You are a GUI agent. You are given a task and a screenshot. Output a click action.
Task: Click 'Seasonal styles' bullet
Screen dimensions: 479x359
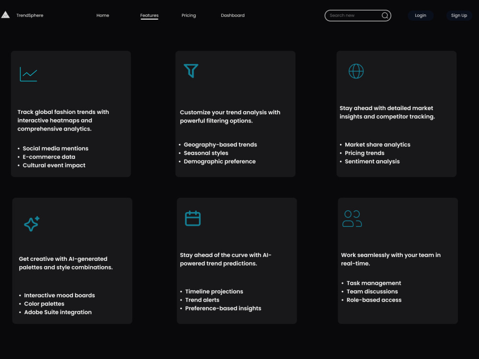point(206,153)
